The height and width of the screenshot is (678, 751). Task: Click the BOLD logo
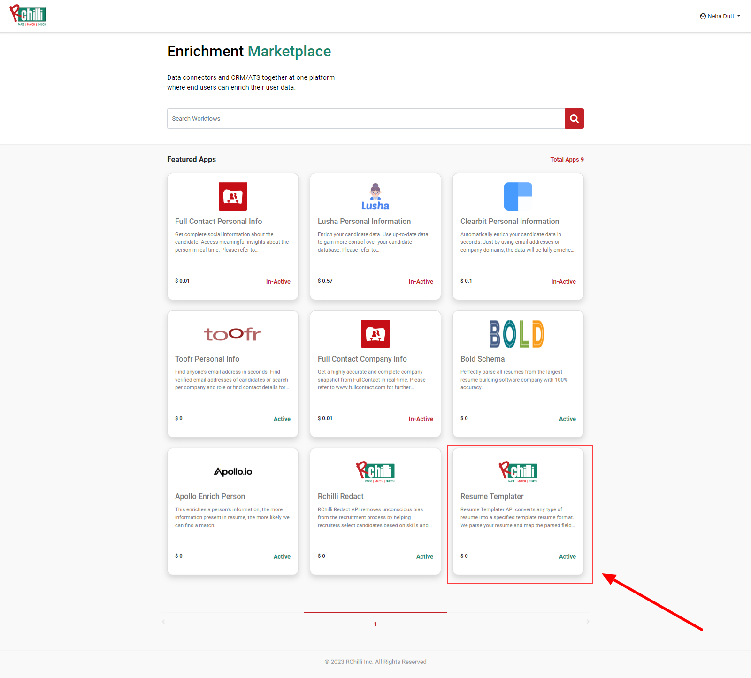tap(517, 334)
